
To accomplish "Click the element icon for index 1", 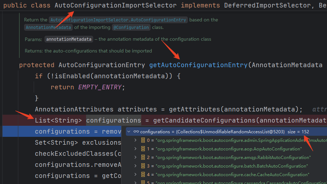I will [143, 149].
